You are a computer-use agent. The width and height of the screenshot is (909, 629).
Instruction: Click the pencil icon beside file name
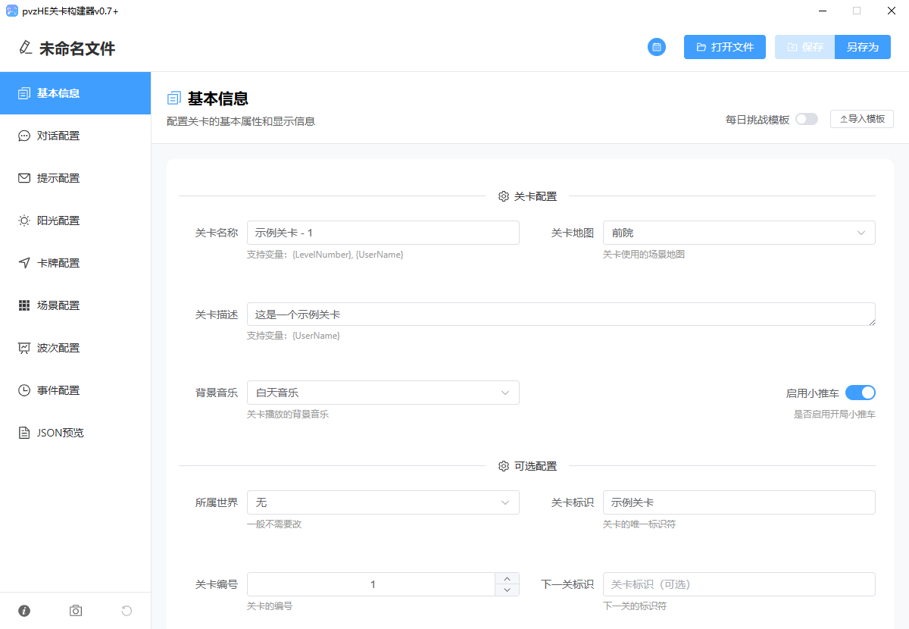26,49
